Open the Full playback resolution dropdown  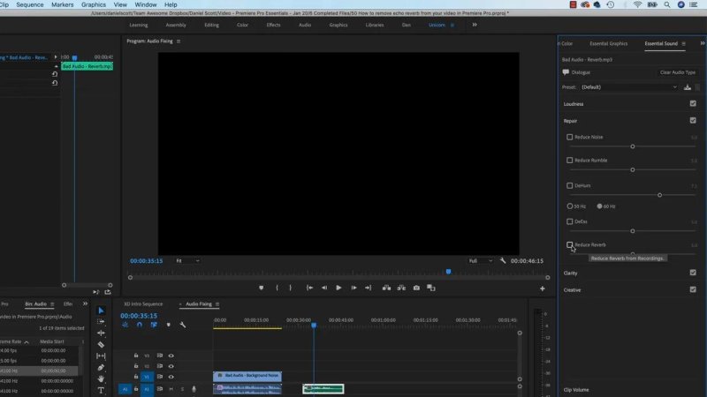tap(480, 260)
